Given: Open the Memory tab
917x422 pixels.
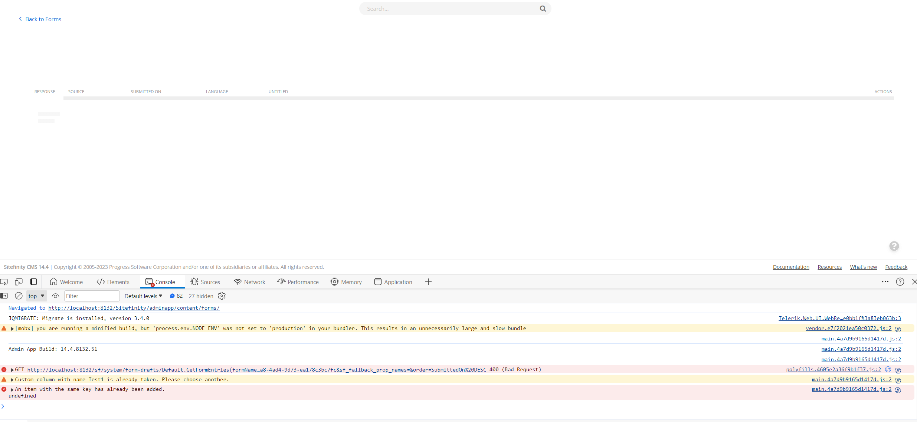Looking at the screenshot, I should pyautogui.click(x=346, y=282).
